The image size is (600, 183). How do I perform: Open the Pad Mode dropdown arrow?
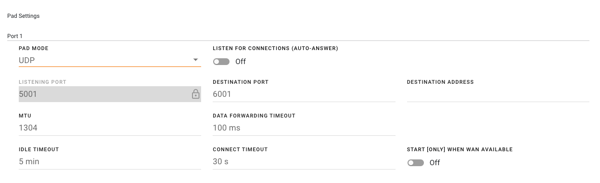click(x=195, y=60)
